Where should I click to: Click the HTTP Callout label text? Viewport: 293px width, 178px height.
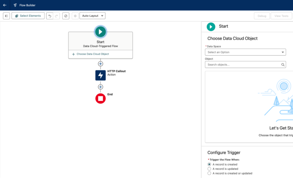point(116,71)
